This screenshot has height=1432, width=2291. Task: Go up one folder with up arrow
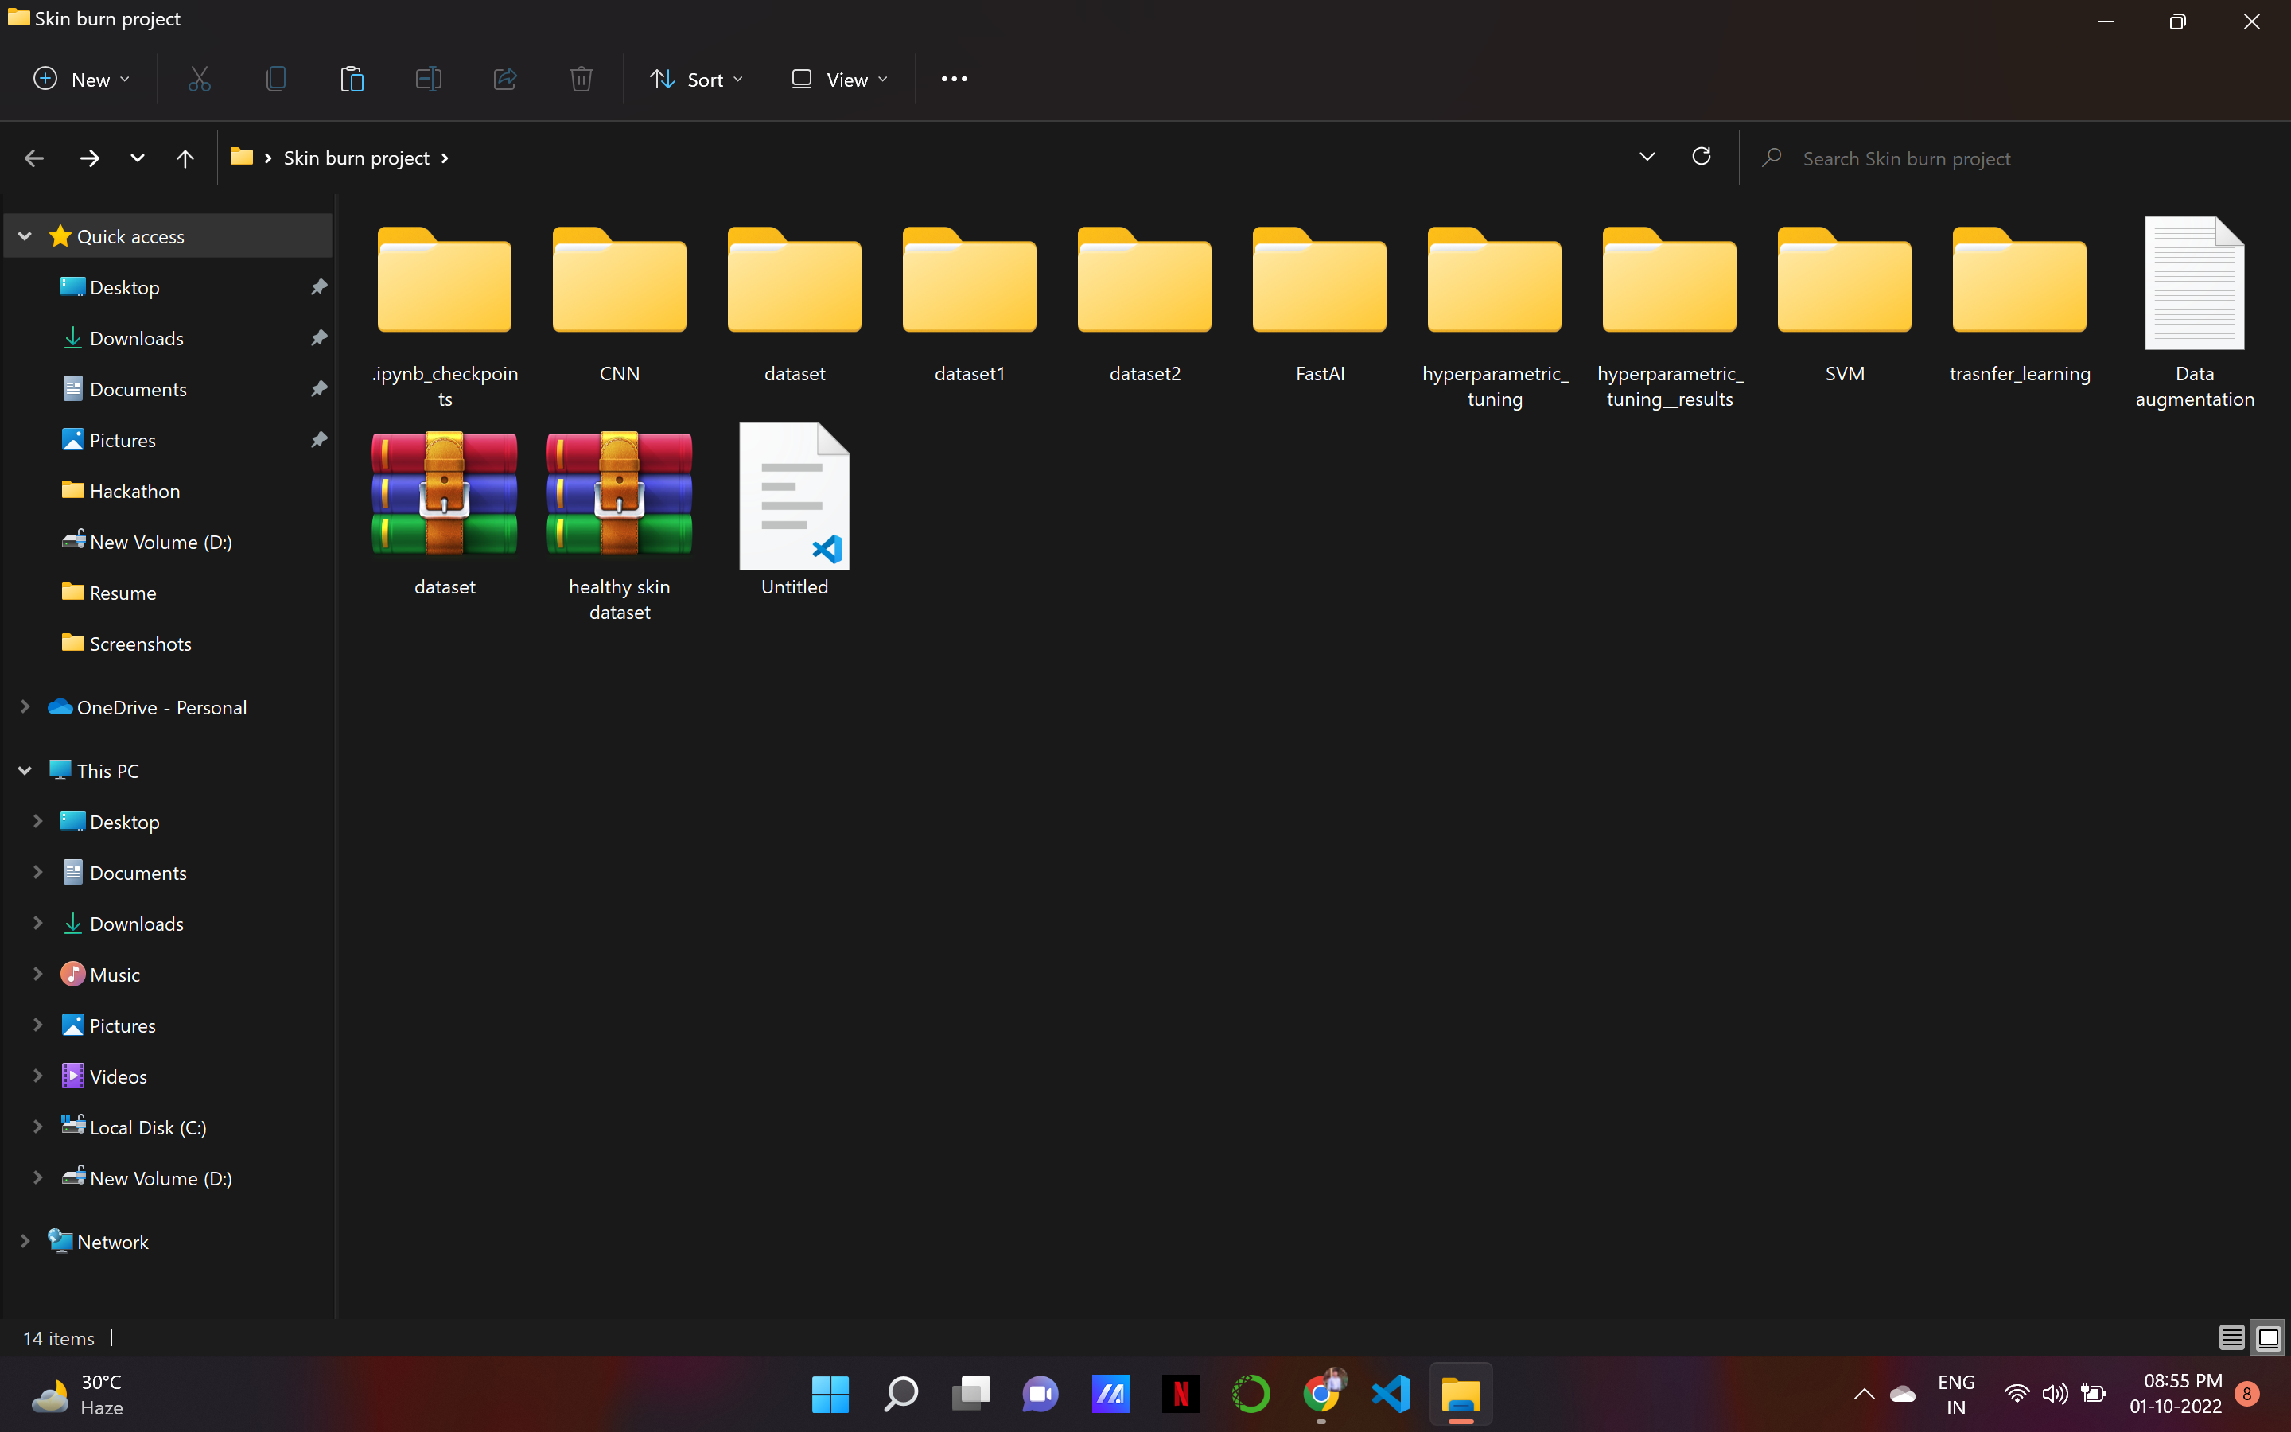[185, 158]
